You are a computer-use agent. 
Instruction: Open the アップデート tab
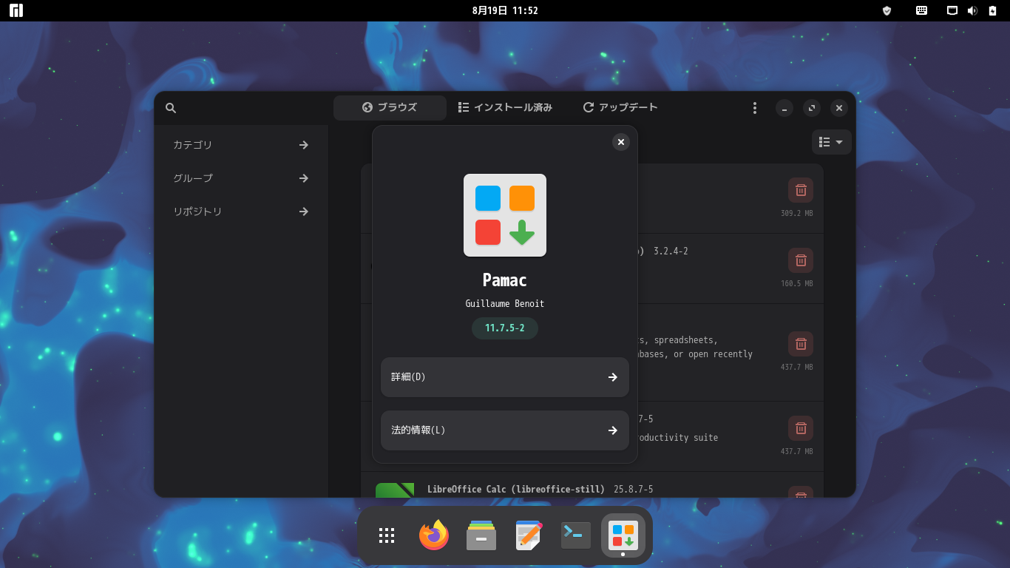[620, 107]
